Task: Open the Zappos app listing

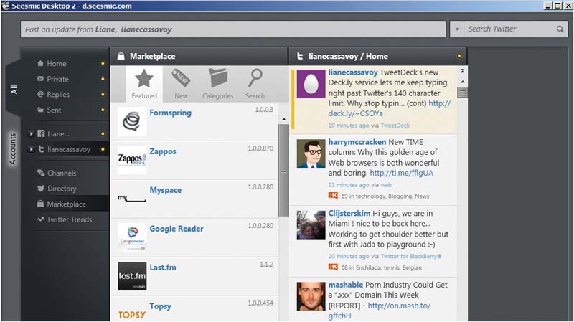Action: pyautogui.click(x=163, y=152)
